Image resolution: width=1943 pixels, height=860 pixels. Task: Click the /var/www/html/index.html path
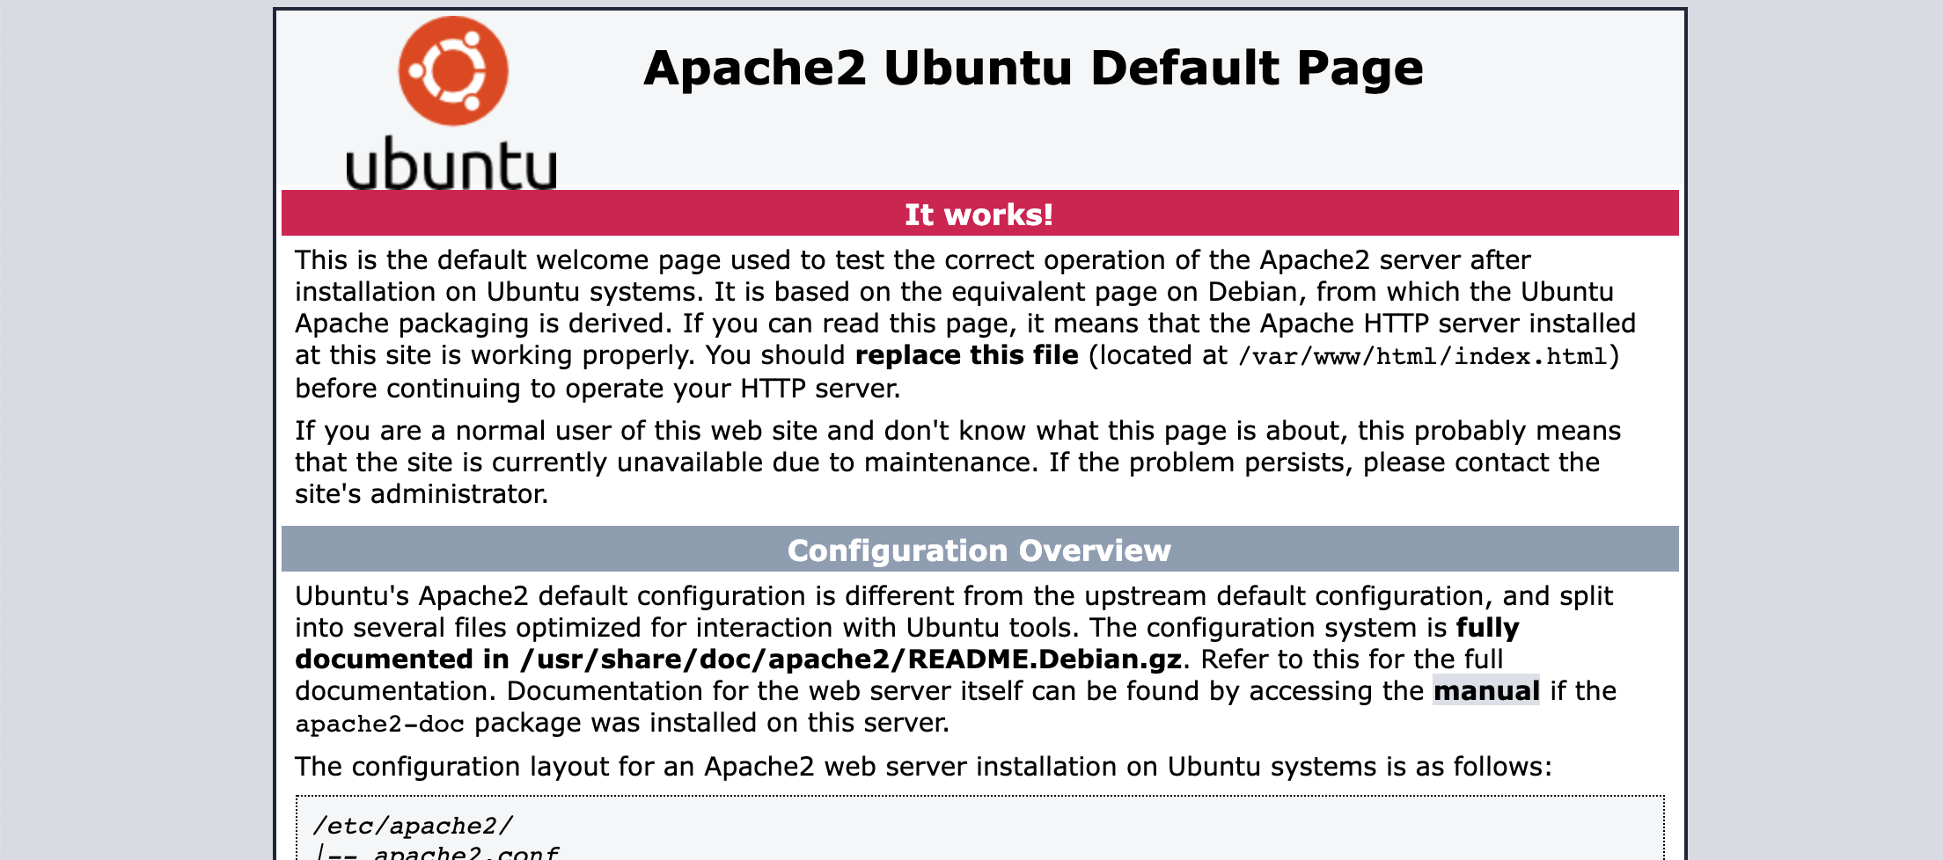(x=1424, y=356)
